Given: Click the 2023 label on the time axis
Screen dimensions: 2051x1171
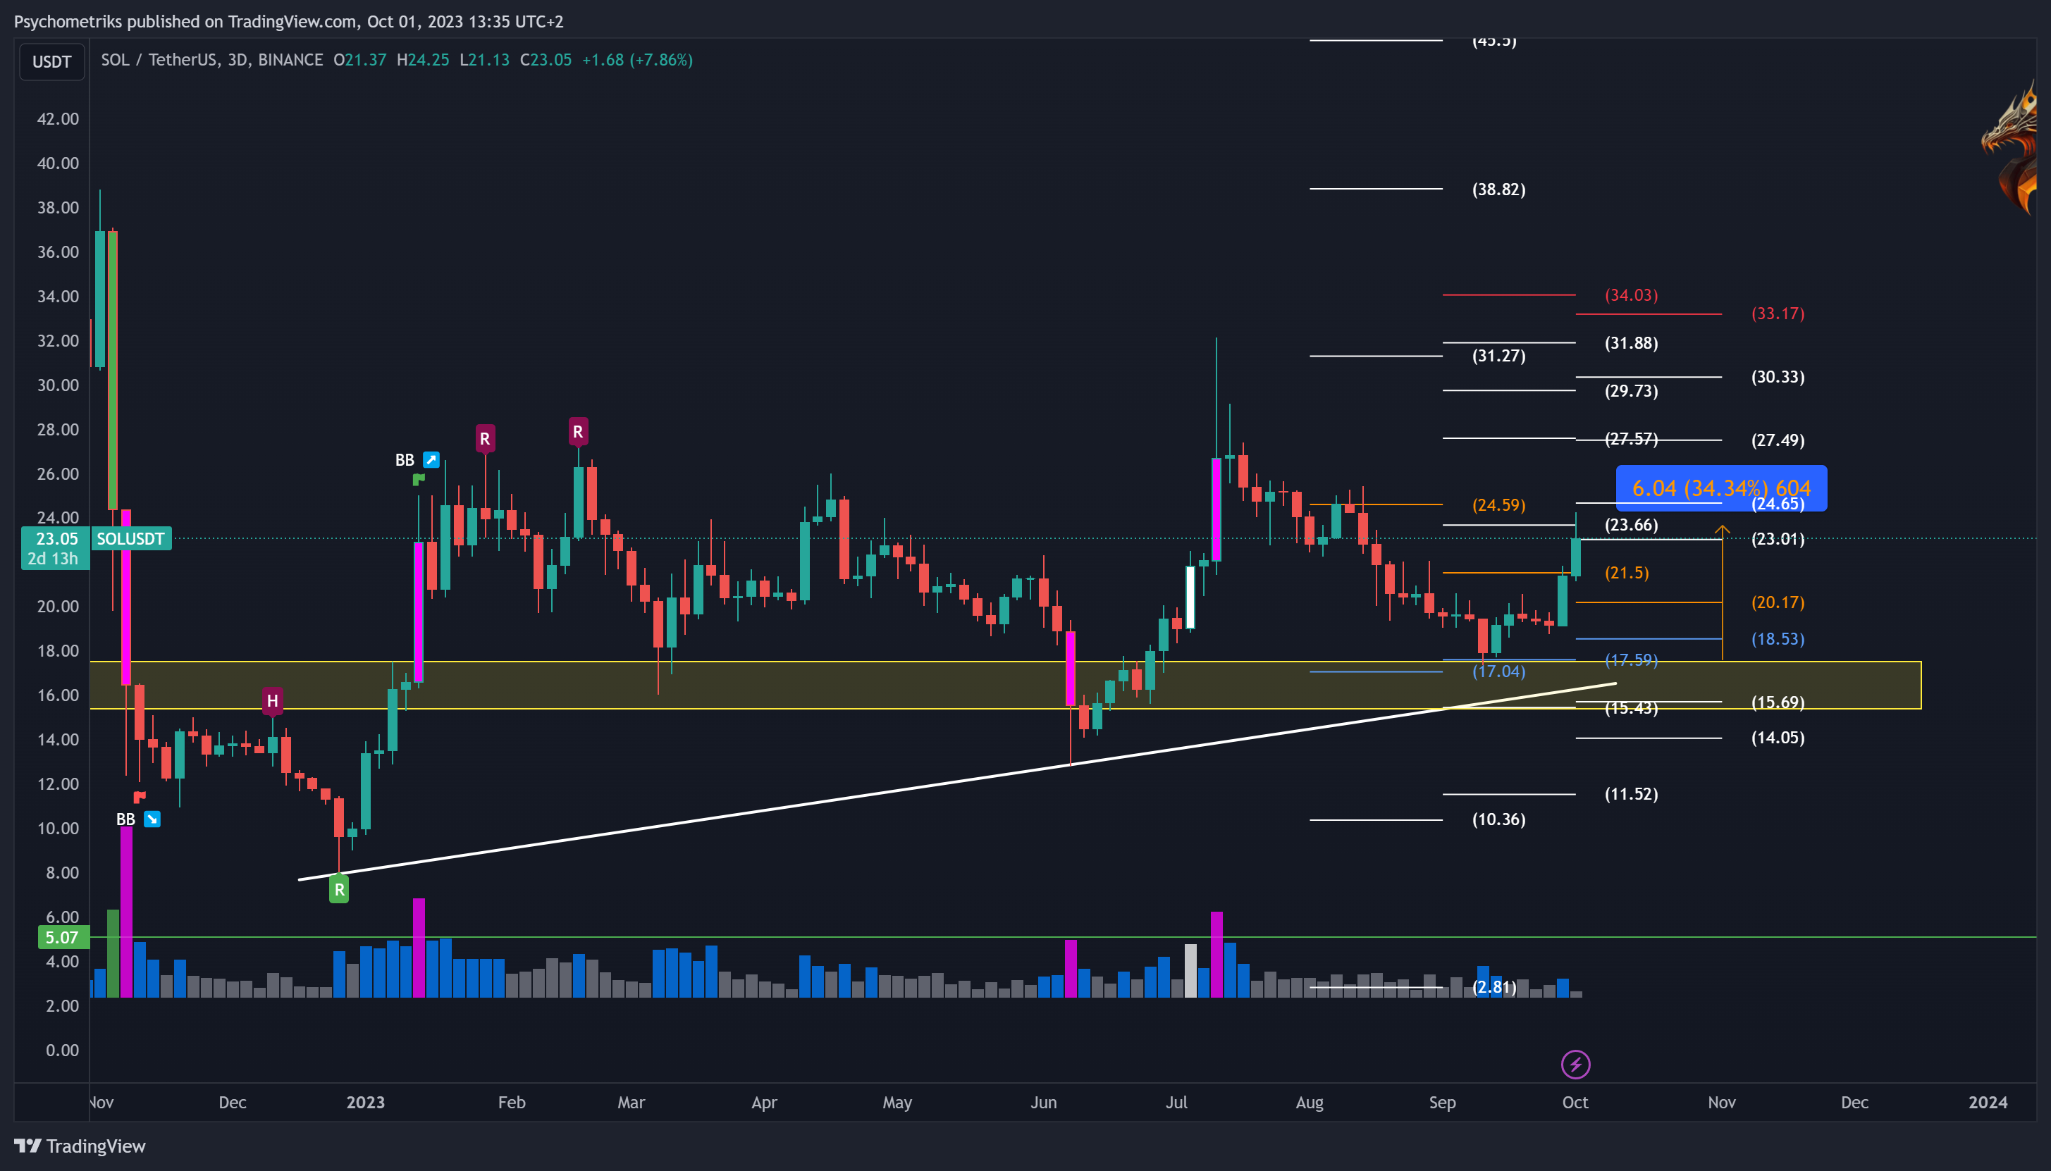Looking at the screenshot, I should tap(365, 1102).
